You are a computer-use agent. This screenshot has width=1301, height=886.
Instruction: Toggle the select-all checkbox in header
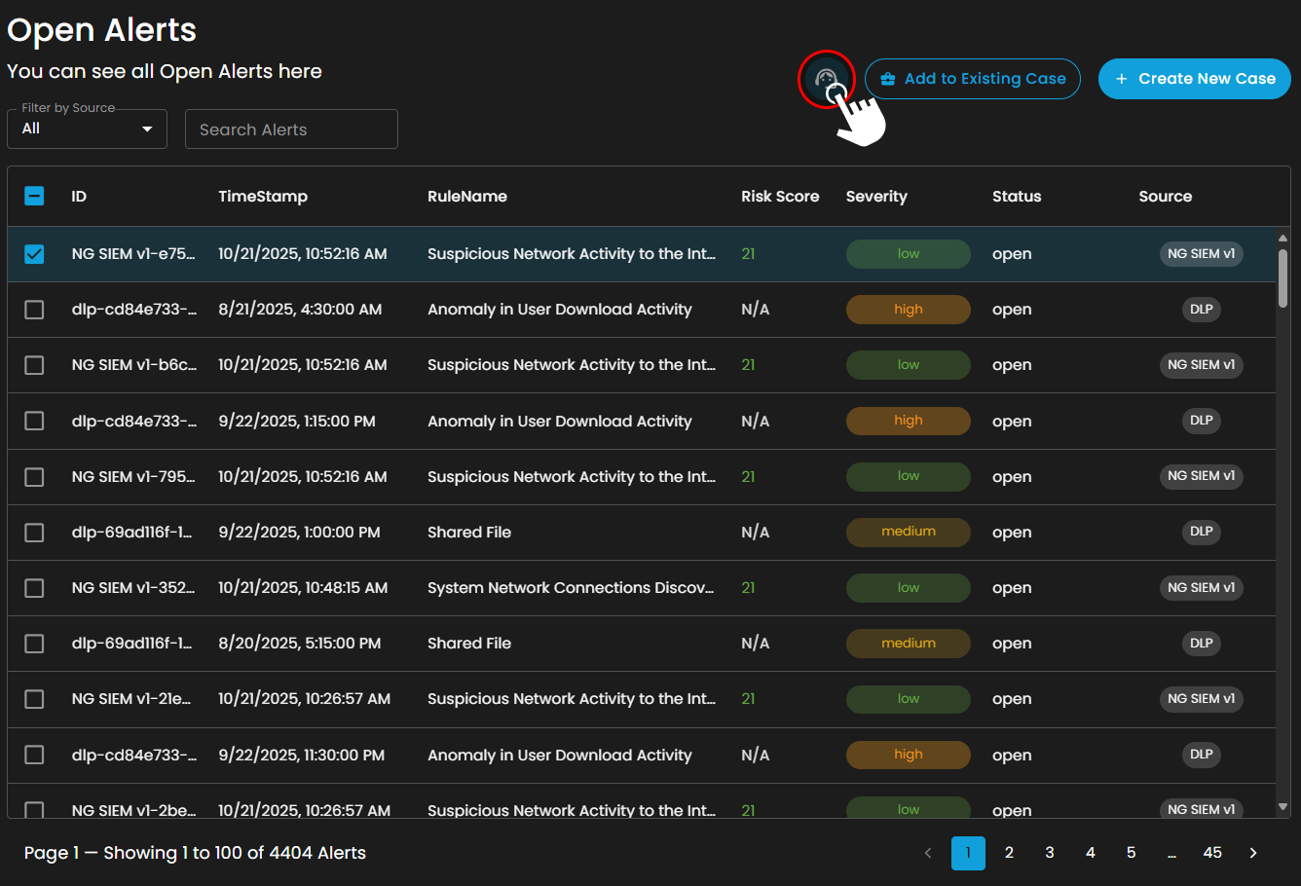click(x=34, y=196)
